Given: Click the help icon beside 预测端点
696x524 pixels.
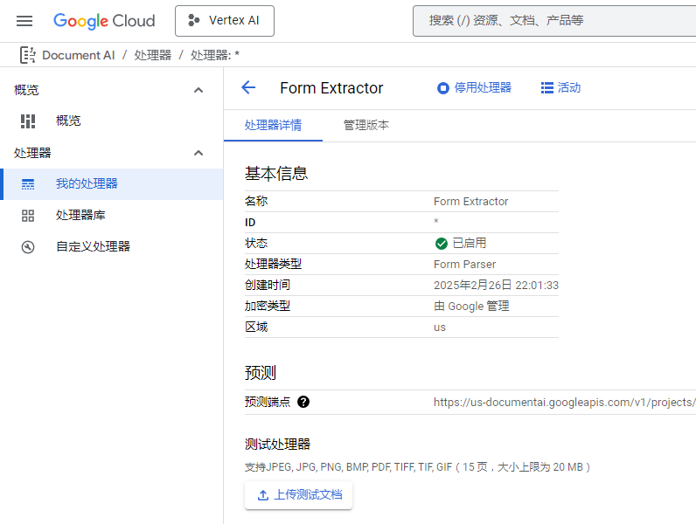Looking at the screenshot, I should click(303, 402).
